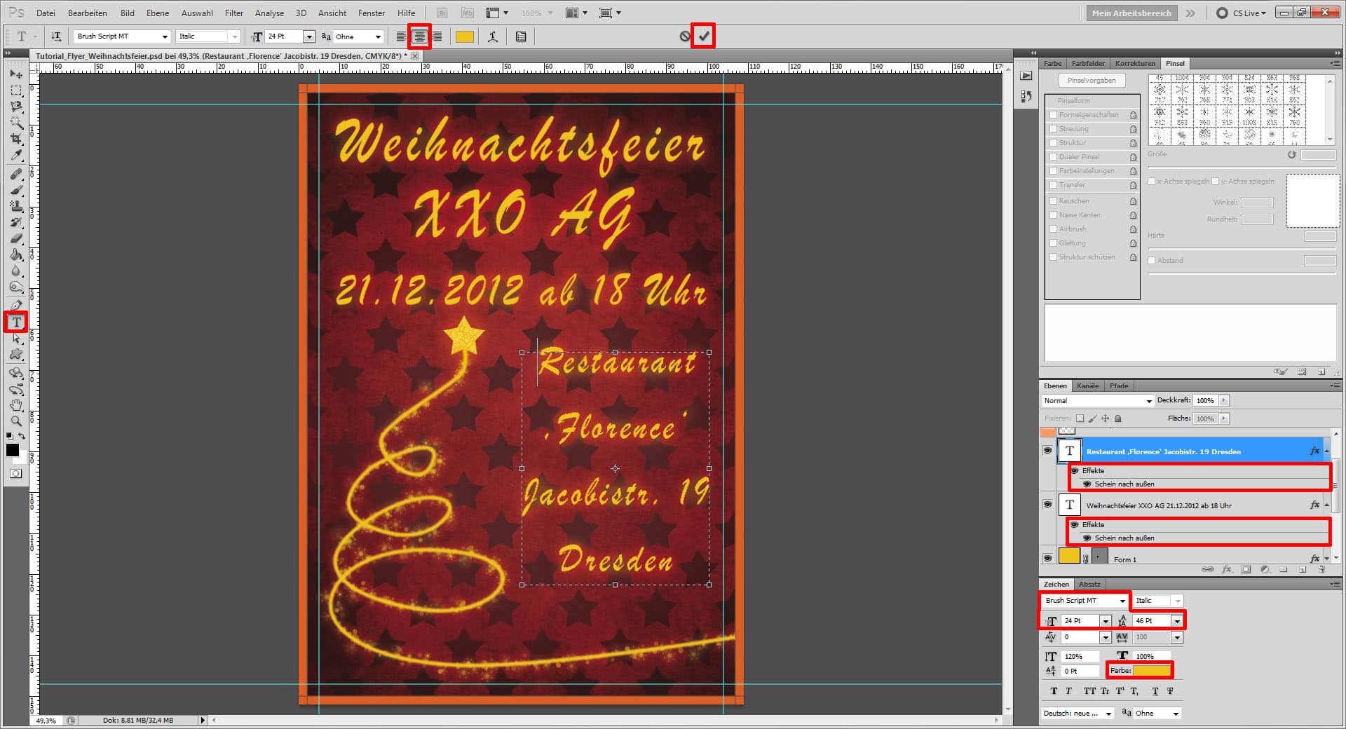Click the delete layer trash icon
The width and height of the screenshot is (1346, 729).
pyautogui.click(x=1321, y=570)
